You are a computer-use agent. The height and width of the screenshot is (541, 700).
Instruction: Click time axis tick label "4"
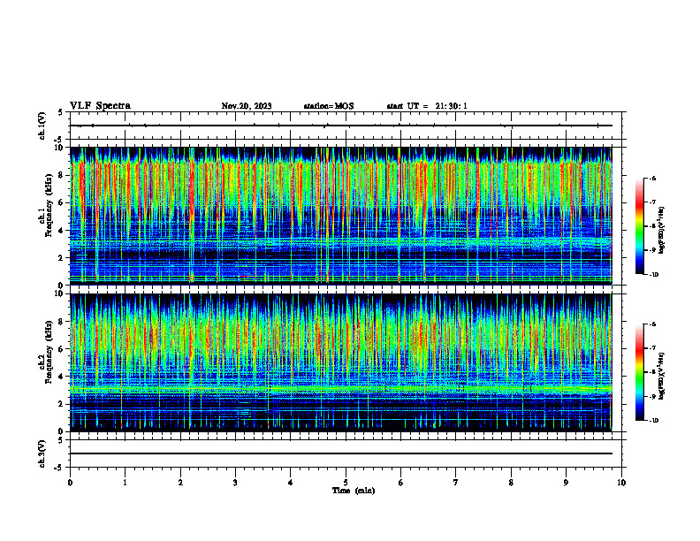tap(291, 483)
